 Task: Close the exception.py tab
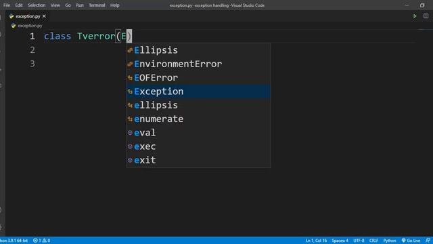44,16
